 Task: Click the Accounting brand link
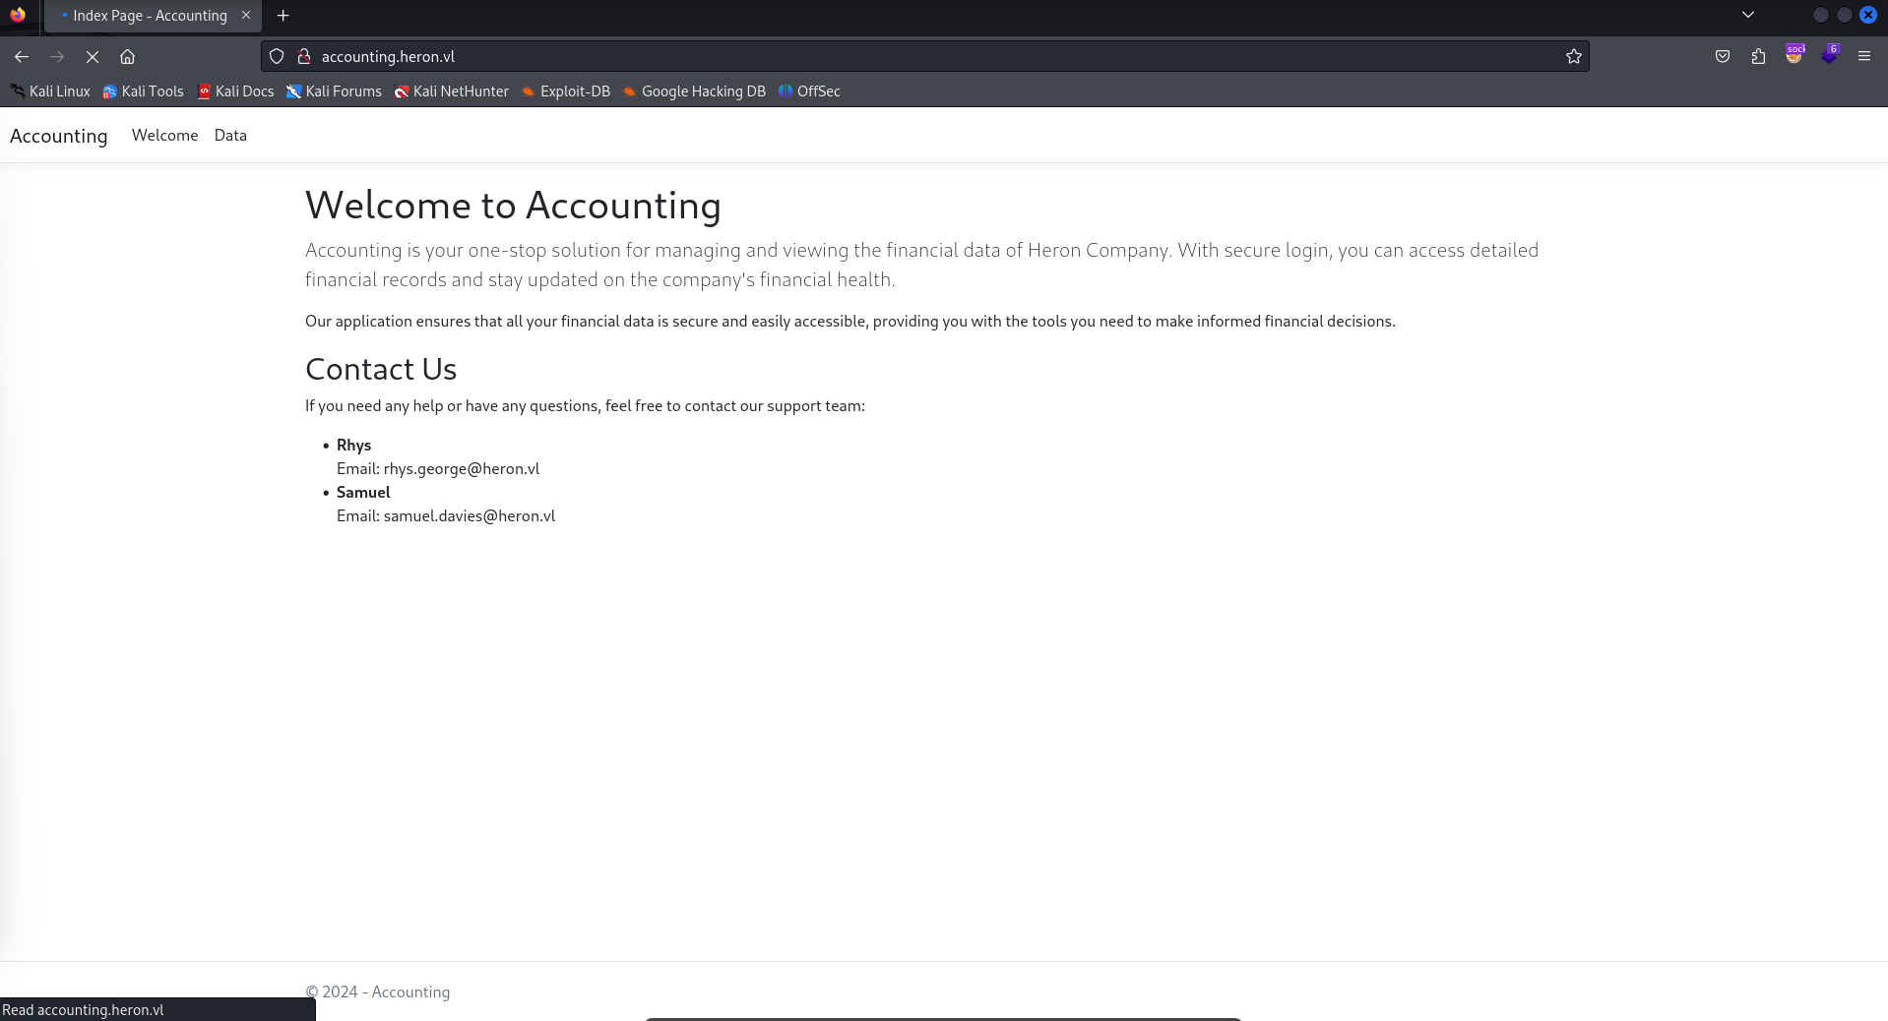(x=59, y=137)
